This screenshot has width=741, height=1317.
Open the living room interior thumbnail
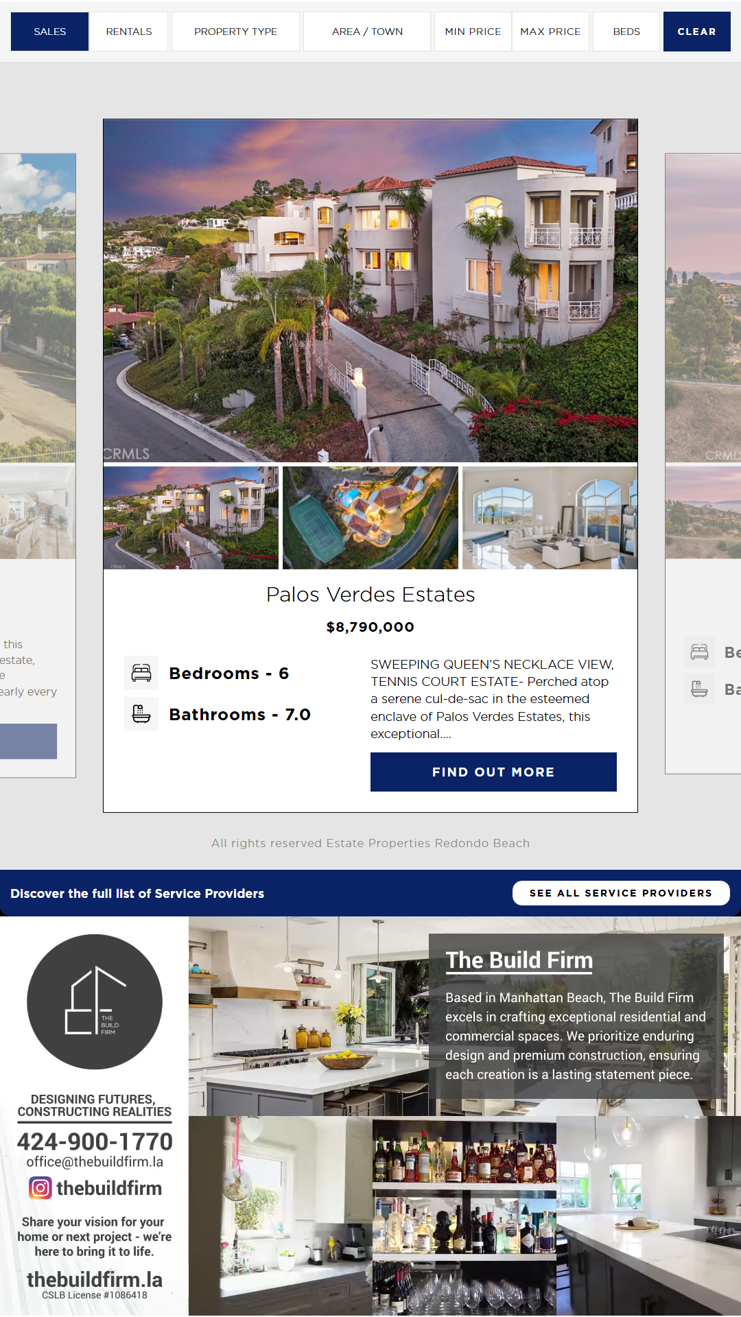pyautogui.click(x=550, y=518)
